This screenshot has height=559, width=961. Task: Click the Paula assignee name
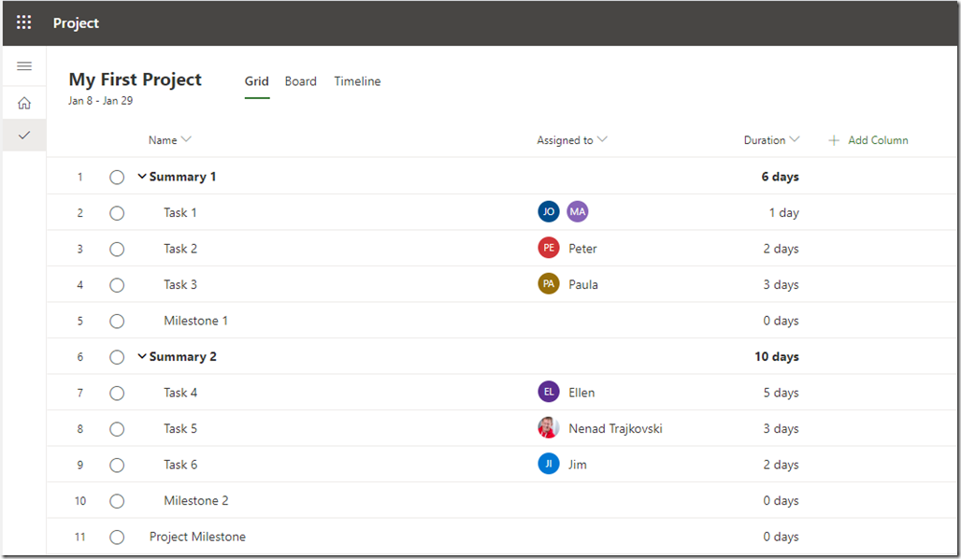point(582,284)
